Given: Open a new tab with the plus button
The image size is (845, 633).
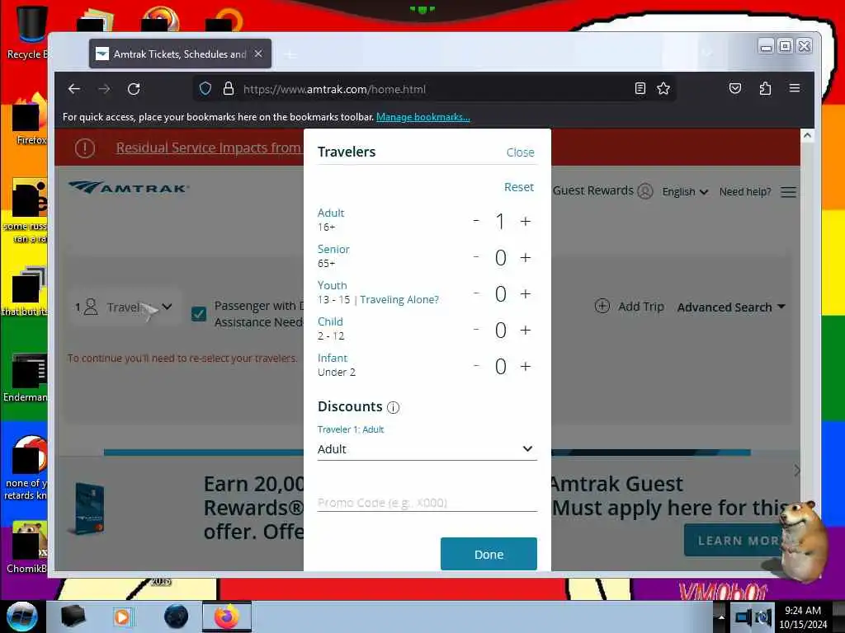Looking at the screenshot, I should (290, 54).
